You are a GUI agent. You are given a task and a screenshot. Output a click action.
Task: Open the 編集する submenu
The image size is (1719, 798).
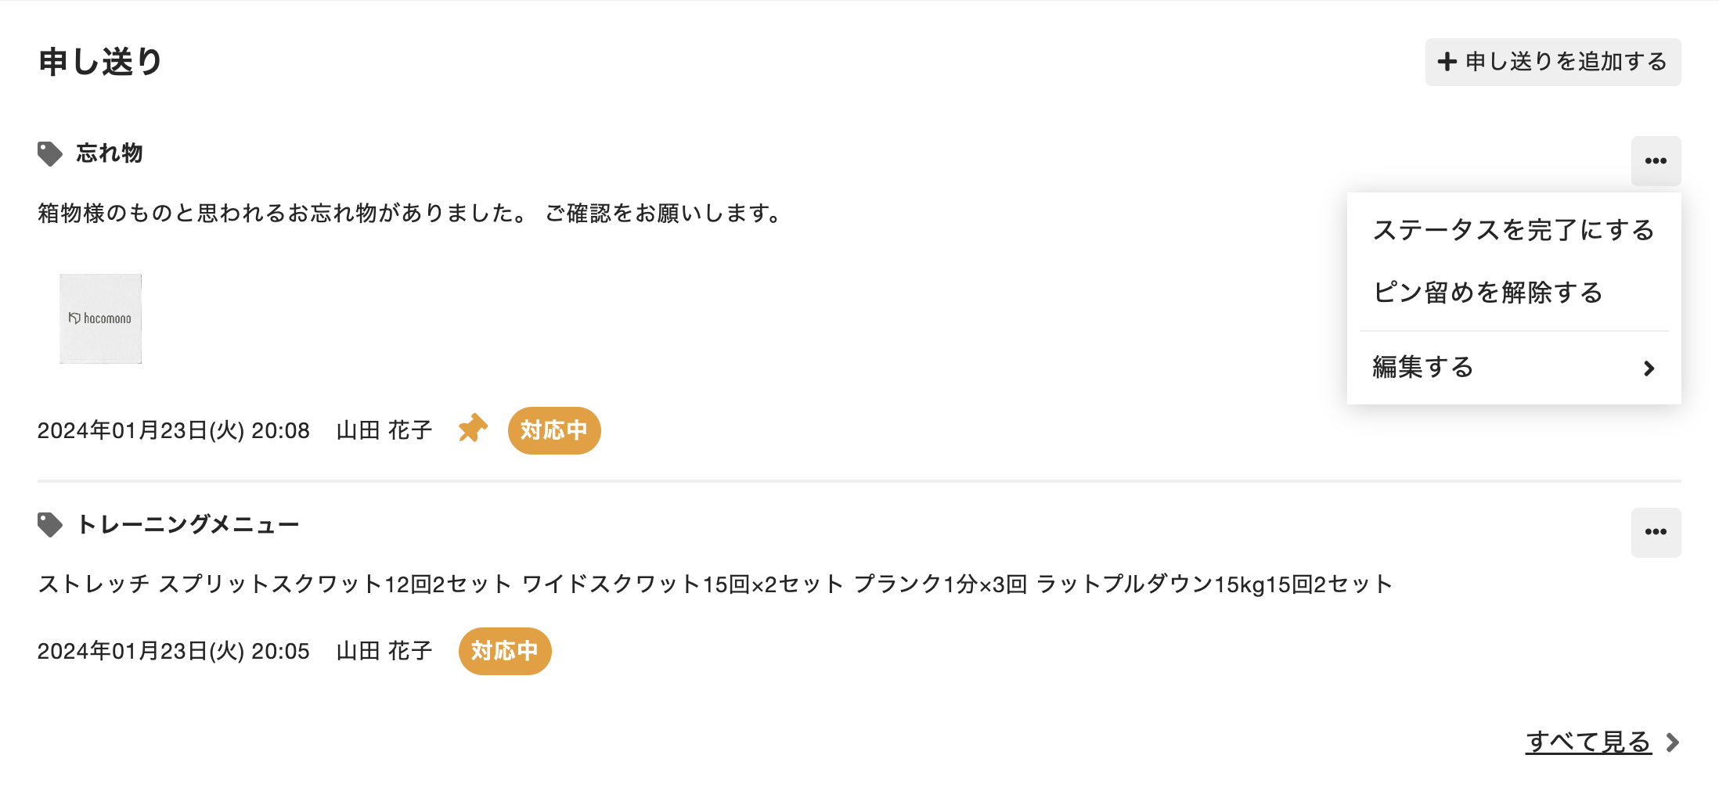point(1423,367)
